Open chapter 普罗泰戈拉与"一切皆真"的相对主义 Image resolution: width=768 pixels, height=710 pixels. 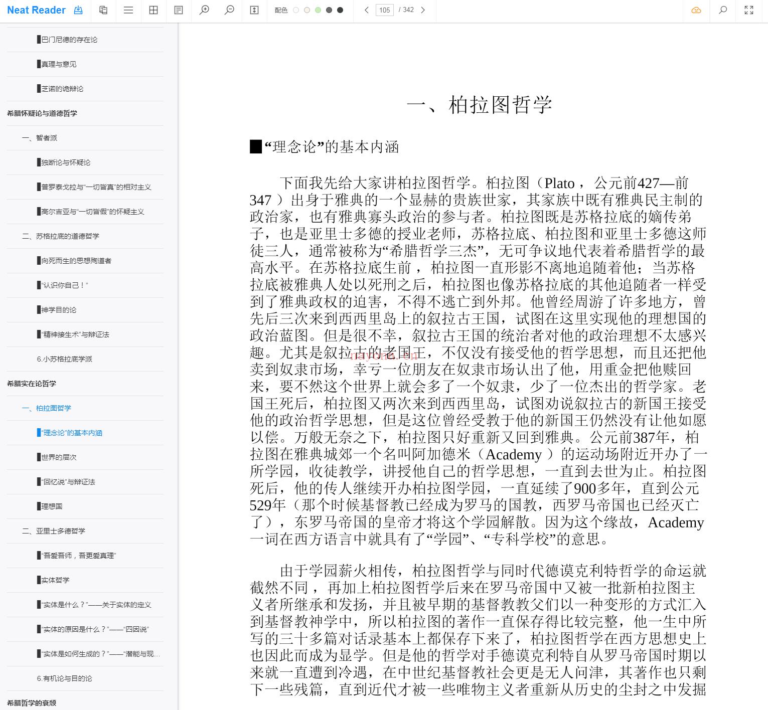(94, 187)
